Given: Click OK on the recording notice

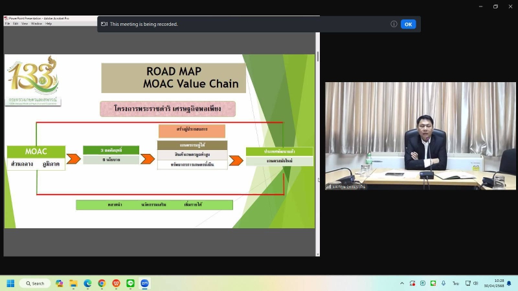Looking at the screenshot, I should pos(408,24).
